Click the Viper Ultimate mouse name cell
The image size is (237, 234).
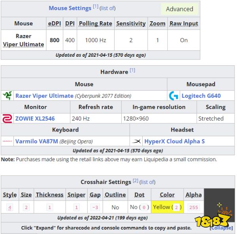[24, 40]
